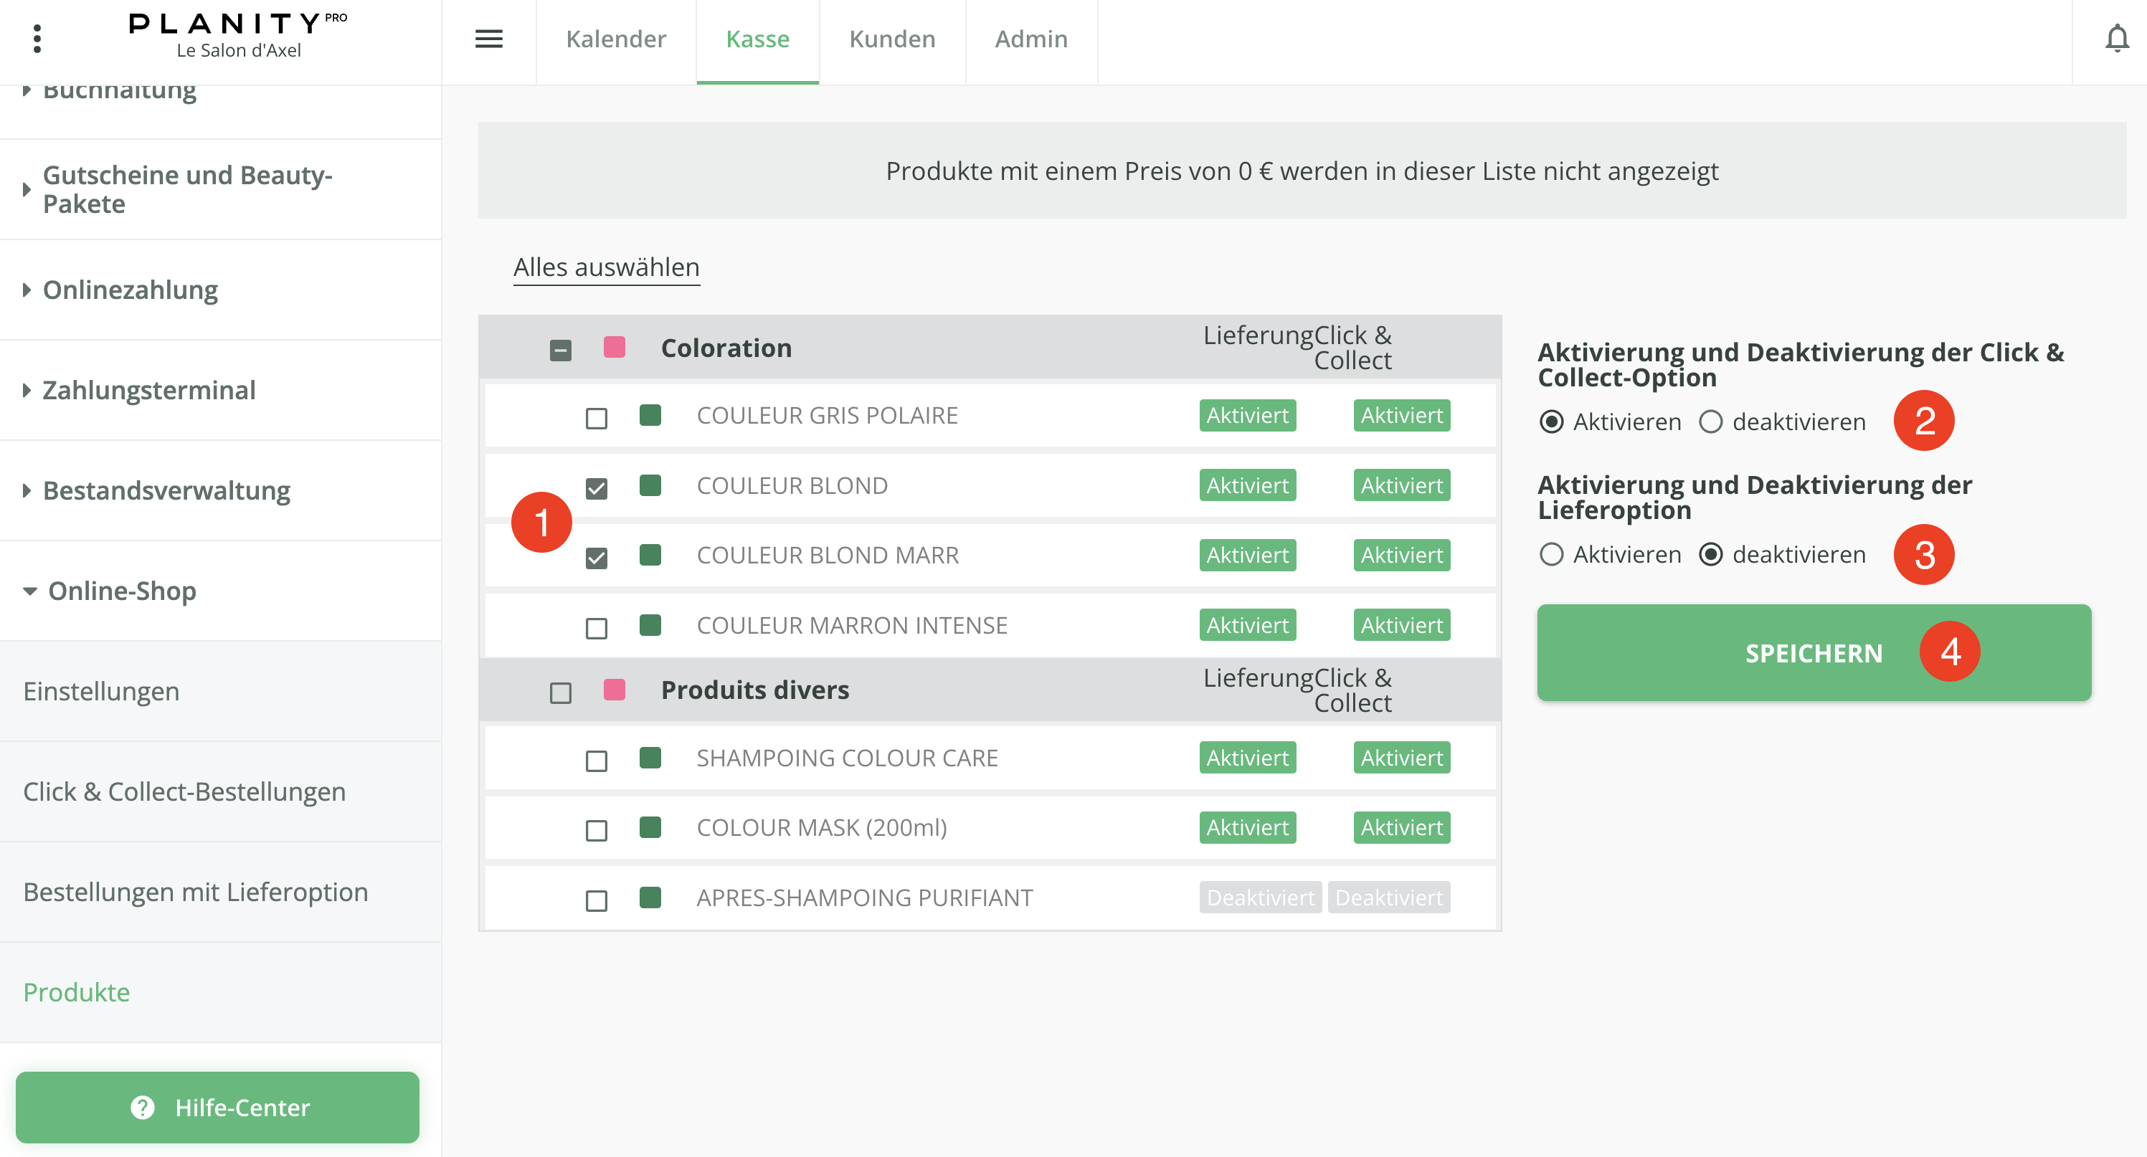The image size is (2147, 1157).
Task: Click the green square next to SHAMPOING COLOUR CARE
Action: pyautogui.click(x=650, y=757)
